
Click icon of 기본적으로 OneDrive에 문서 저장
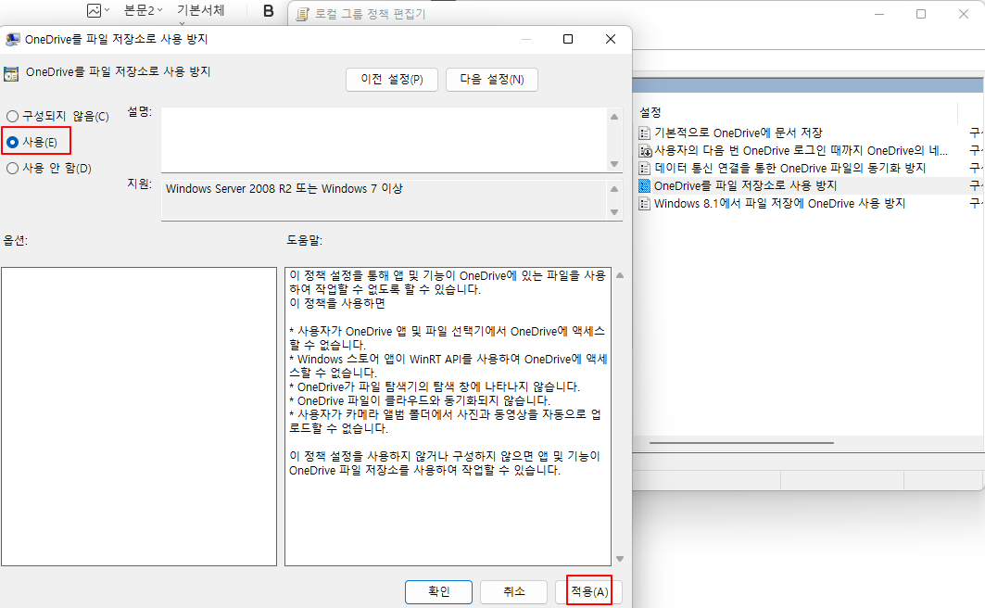pos(645,133)
